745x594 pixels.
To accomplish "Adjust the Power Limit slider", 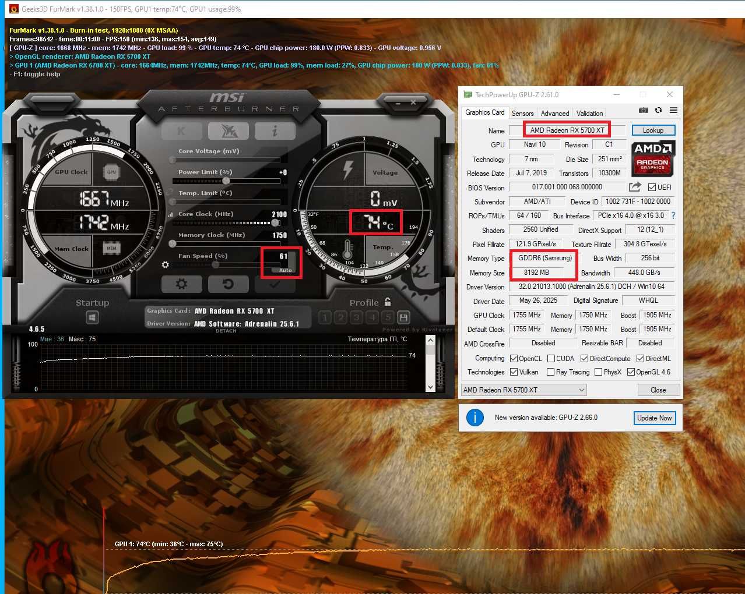I will click(226, 181).
